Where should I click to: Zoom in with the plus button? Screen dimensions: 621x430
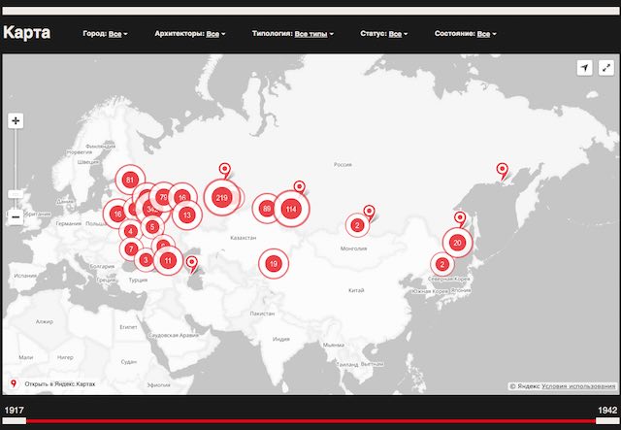(x=16, y=120)
